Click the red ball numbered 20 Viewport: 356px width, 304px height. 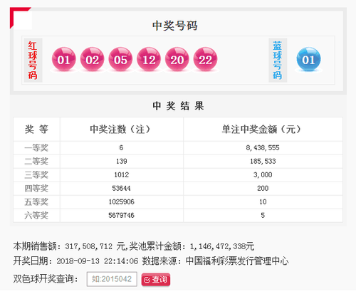(x=177, y=59)
